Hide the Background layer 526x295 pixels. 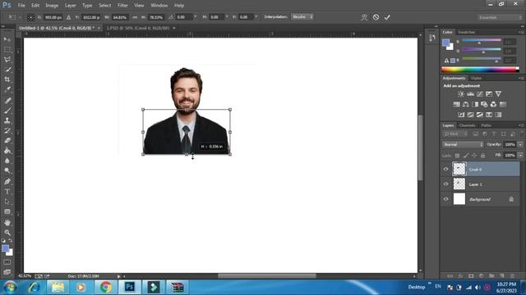[x=445, y=199]
